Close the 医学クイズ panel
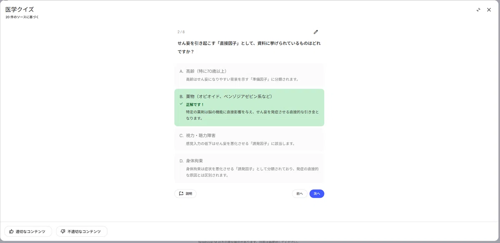The width and height of the screenshot is (500, 243). (489, 10)
